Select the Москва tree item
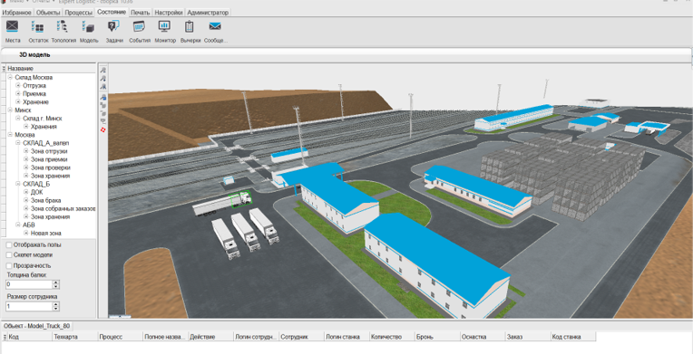Image resolution: width=693 pixels, height=354 pixels. tap(24, 135)
